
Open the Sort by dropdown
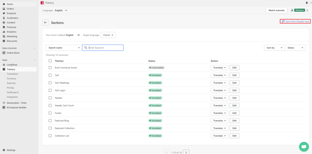pyautogui.click(x=275, y=48)
